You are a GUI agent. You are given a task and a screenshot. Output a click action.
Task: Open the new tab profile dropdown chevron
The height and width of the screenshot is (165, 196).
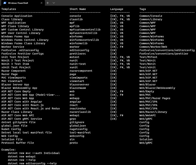click(x=54, y=3)
